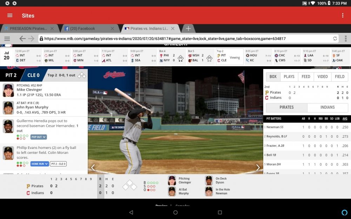The image size is (351, 219).
Task: Activate the Alexa assistant icon
Action: (x=345, y=212)
